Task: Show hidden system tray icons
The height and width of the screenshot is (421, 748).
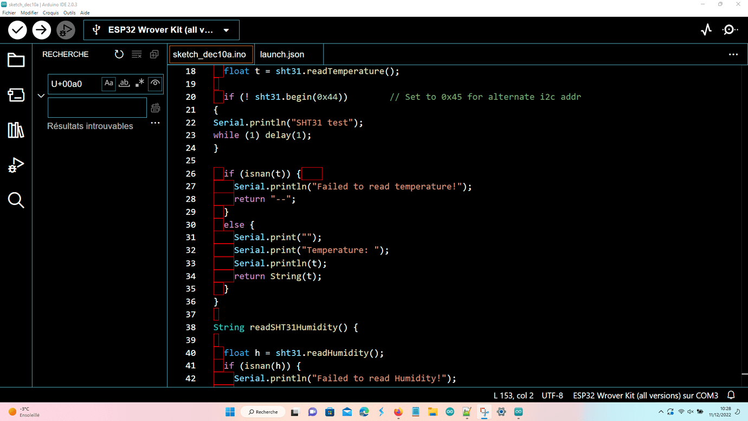Action: pos(661,412)
